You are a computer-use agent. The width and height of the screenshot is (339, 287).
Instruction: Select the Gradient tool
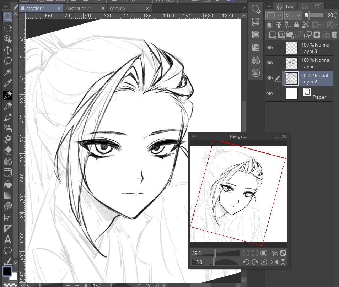tap(7, 195)
